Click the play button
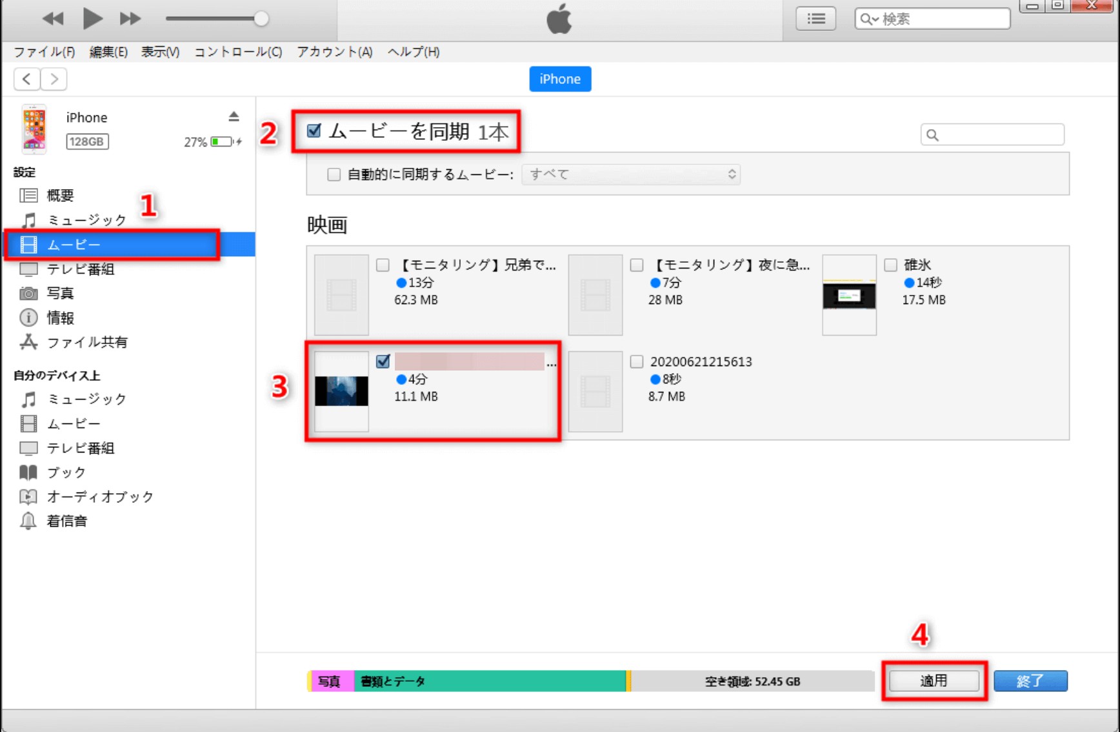The image size is (1120, 732). point(92,19)
